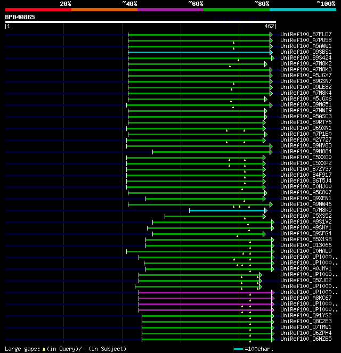
Task: Select the UniRef100_Q6NZB5 label
Action: click(x=306, y=339)
